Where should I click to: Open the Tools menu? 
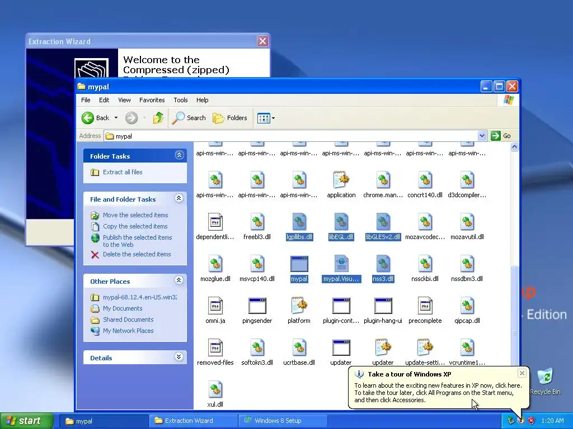click(181, 100)
